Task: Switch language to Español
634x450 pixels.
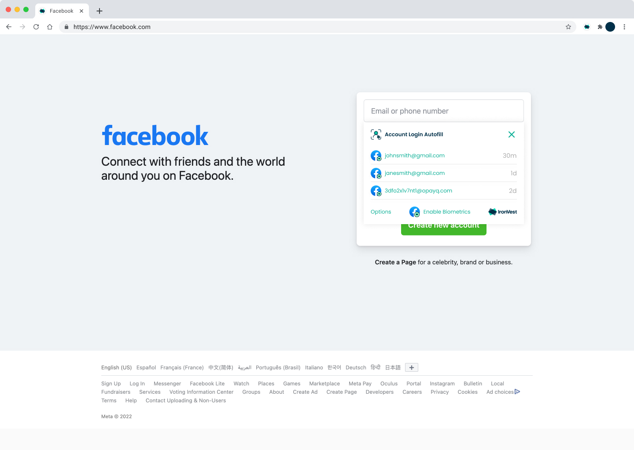Action: point(146,367)
